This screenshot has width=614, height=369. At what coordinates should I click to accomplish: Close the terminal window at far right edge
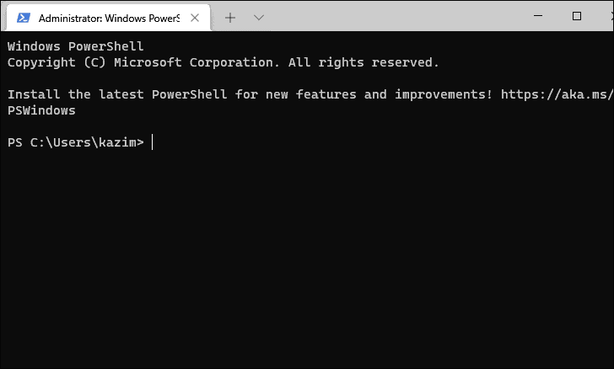(612, 16)
